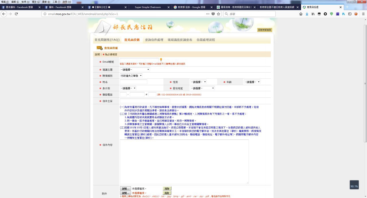Click the 回教育部首頁 link
The image size is (367, 198).
(264, 30)
